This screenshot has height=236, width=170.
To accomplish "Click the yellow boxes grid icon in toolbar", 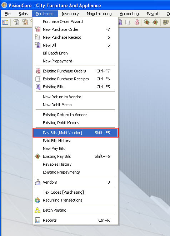I will (x=166, y=23).
